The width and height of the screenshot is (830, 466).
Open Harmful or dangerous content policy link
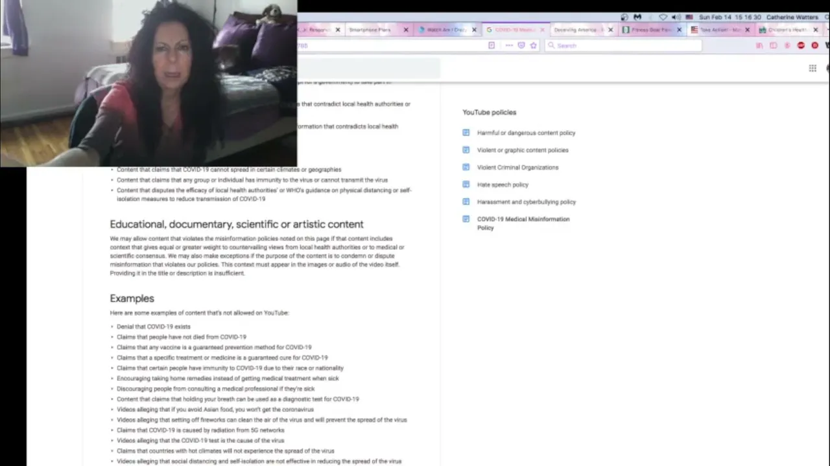526,133
